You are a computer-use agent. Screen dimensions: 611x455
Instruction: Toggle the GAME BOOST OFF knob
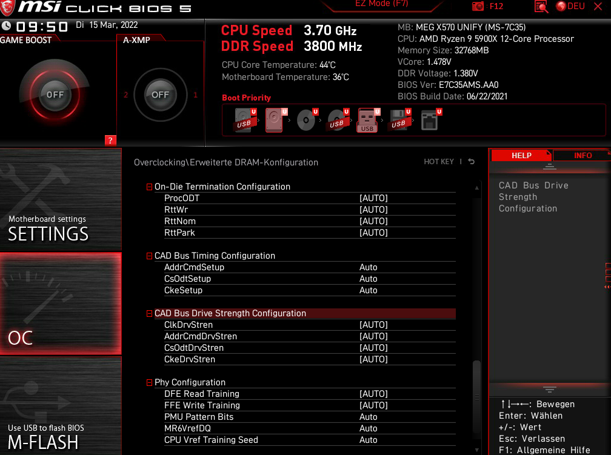[x=55, y=95]
